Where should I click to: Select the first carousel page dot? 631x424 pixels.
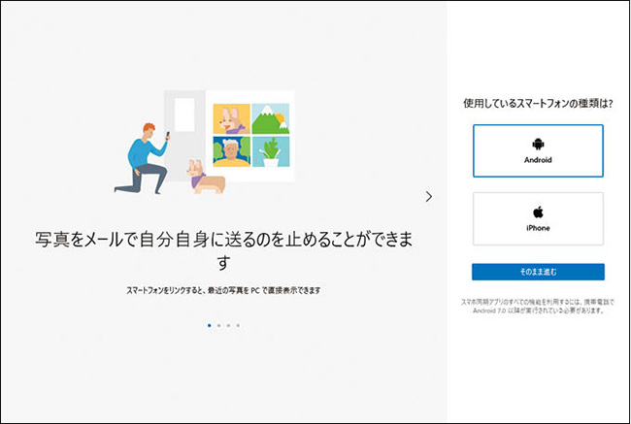(209, 325)
